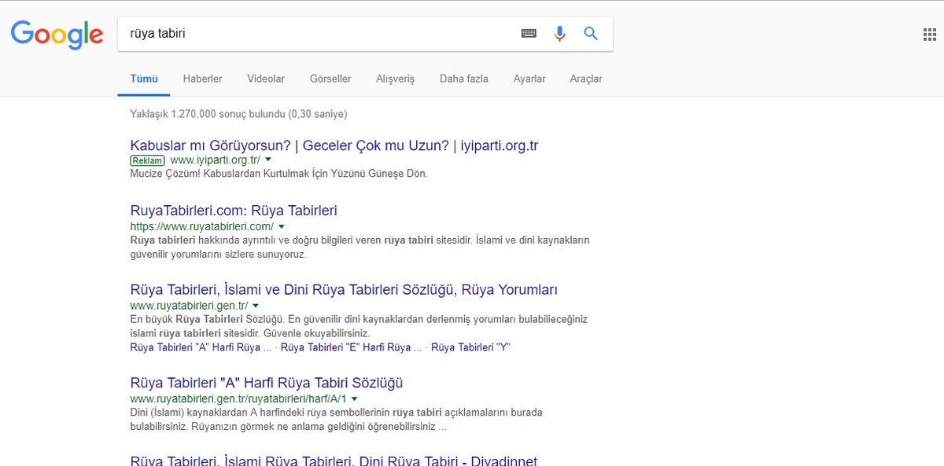This screenshot has width=944, height=466.
Task: Open the on-screen keyboard input tool
Action: tap(529, 34)
